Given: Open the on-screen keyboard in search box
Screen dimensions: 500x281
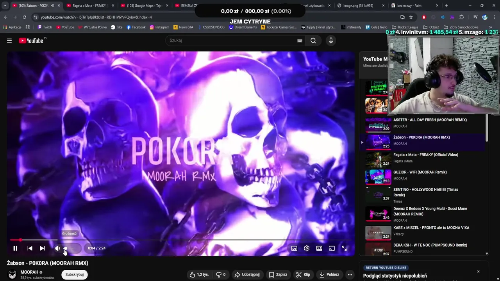Looking at the screenshot, I should [300, 41].
